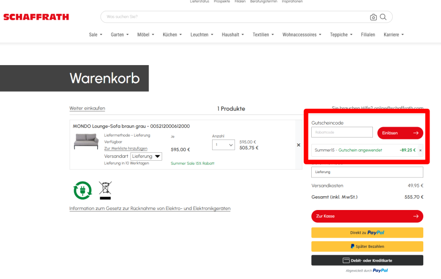Open the Versandart Lieferung dropdown

coord(146,156)
